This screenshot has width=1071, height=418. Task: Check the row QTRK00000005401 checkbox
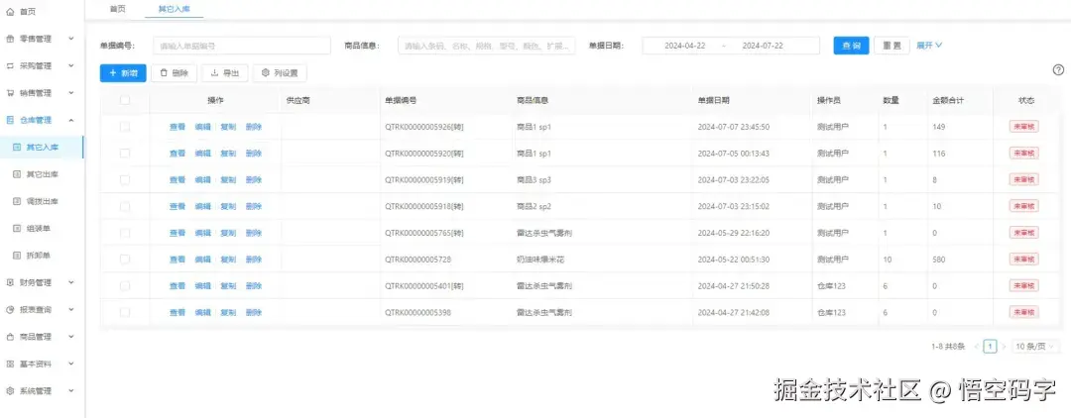[124, 285]
